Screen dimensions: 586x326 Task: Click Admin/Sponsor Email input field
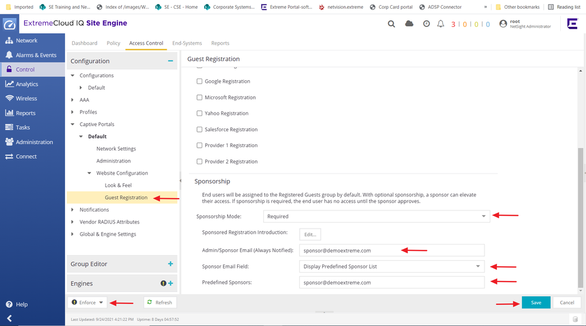[x=392, y=250]
